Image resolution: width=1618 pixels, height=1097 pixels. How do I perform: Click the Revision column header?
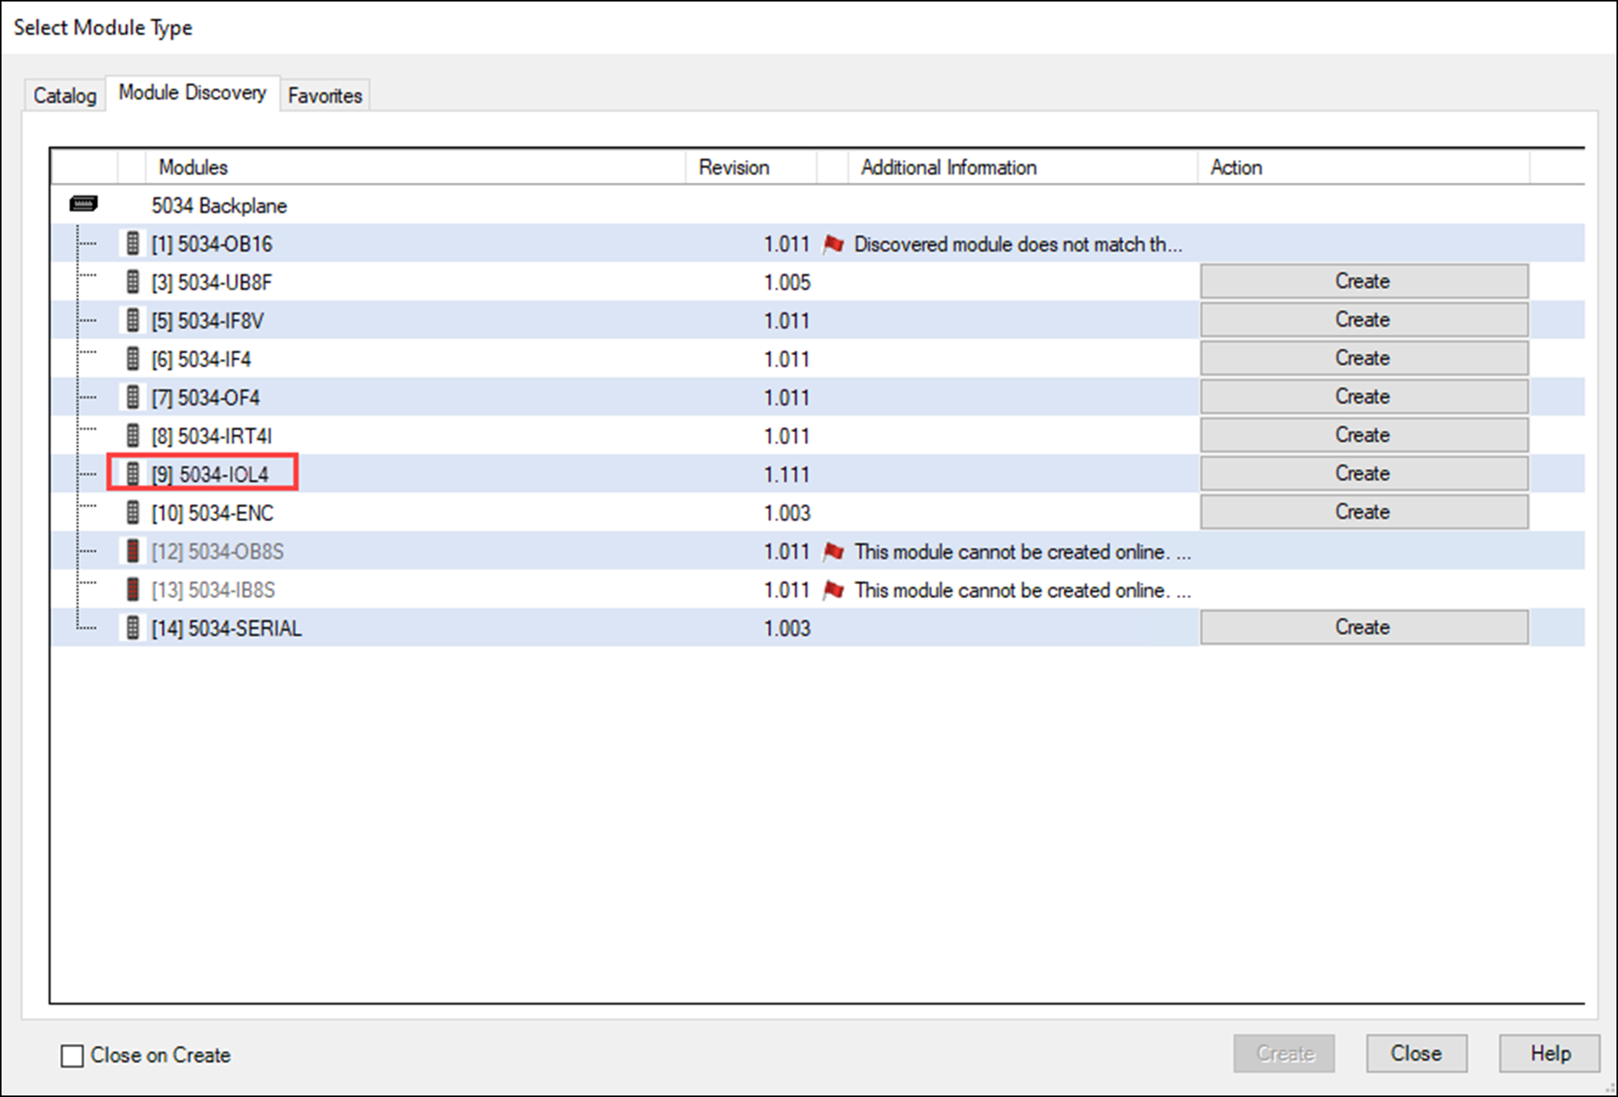click(x=751, y=167)
